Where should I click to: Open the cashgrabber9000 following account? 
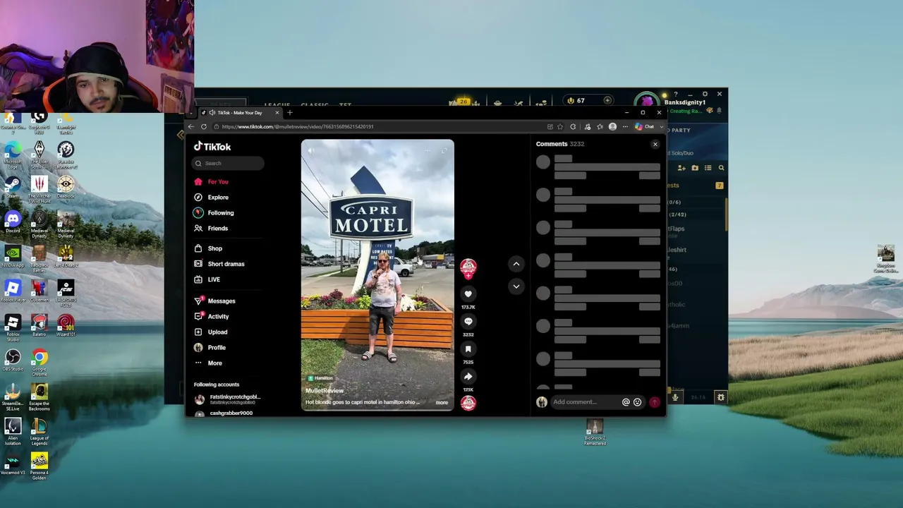[224, 413]
